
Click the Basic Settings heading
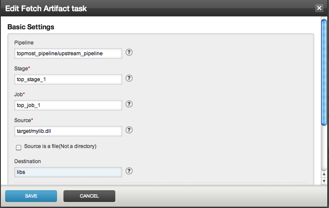[31, 27]
